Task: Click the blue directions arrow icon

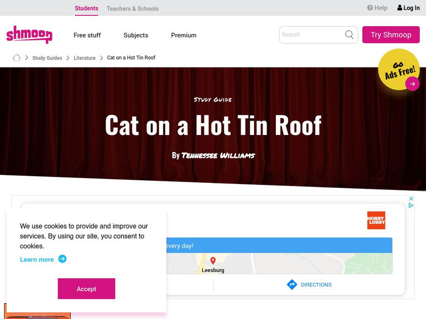Action: [x=292, y=284]
